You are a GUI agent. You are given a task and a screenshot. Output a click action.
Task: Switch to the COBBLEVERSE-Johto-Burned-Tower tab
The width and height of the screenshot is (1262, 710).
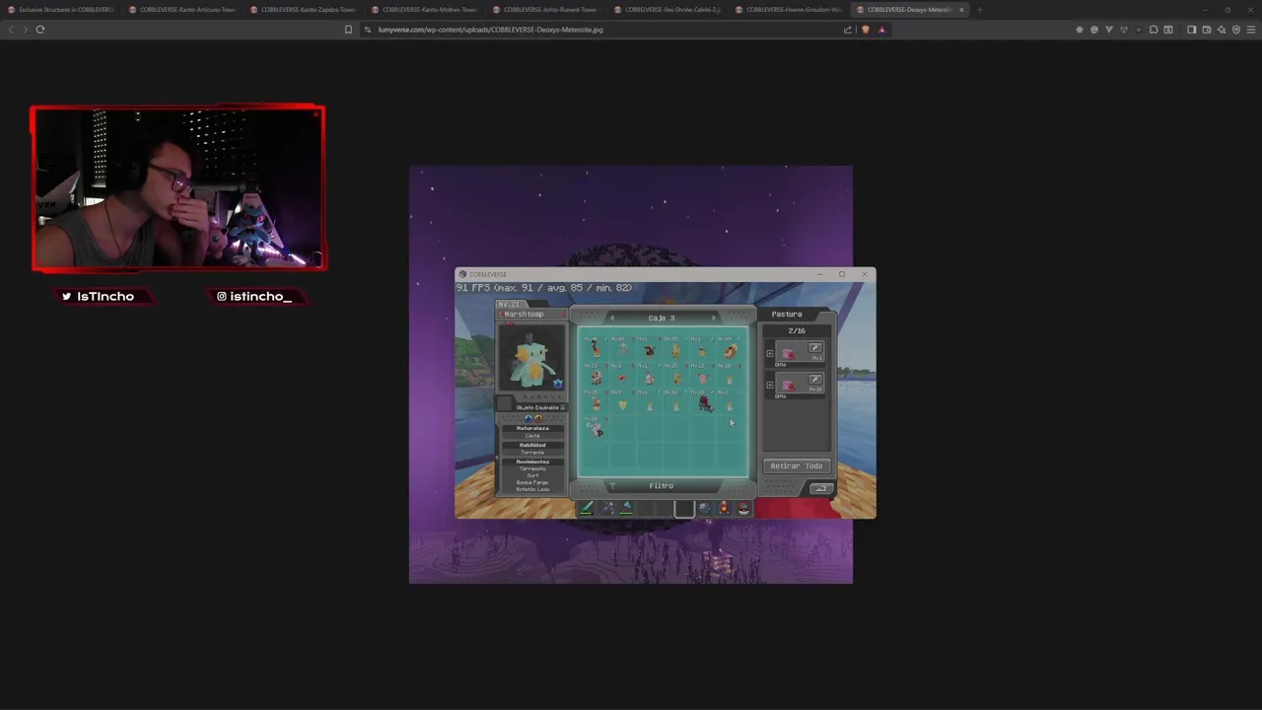click(546, 10)
